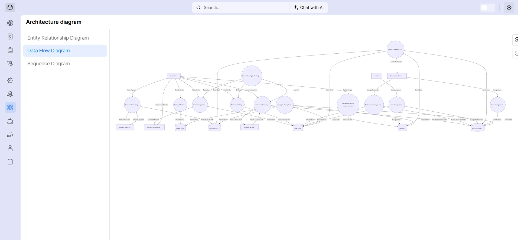This screenshot has height=240, width=518.
Task: Click the Restaurant Data store
Action: click(x=477, y=128)
